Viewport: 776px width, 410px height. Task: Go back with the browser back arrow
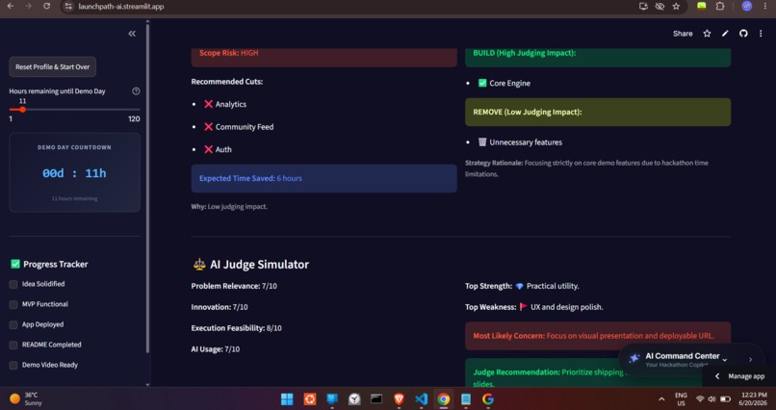(11, 7)
